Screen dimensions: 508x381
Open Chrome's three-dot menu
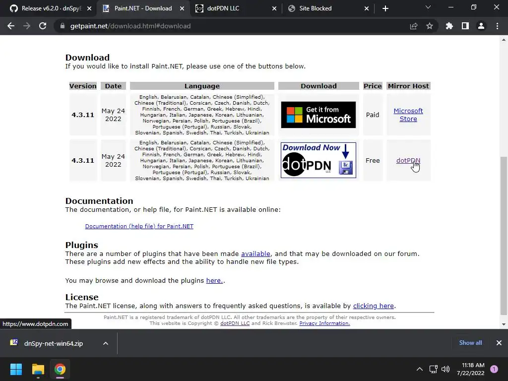[x=497, y=26]
